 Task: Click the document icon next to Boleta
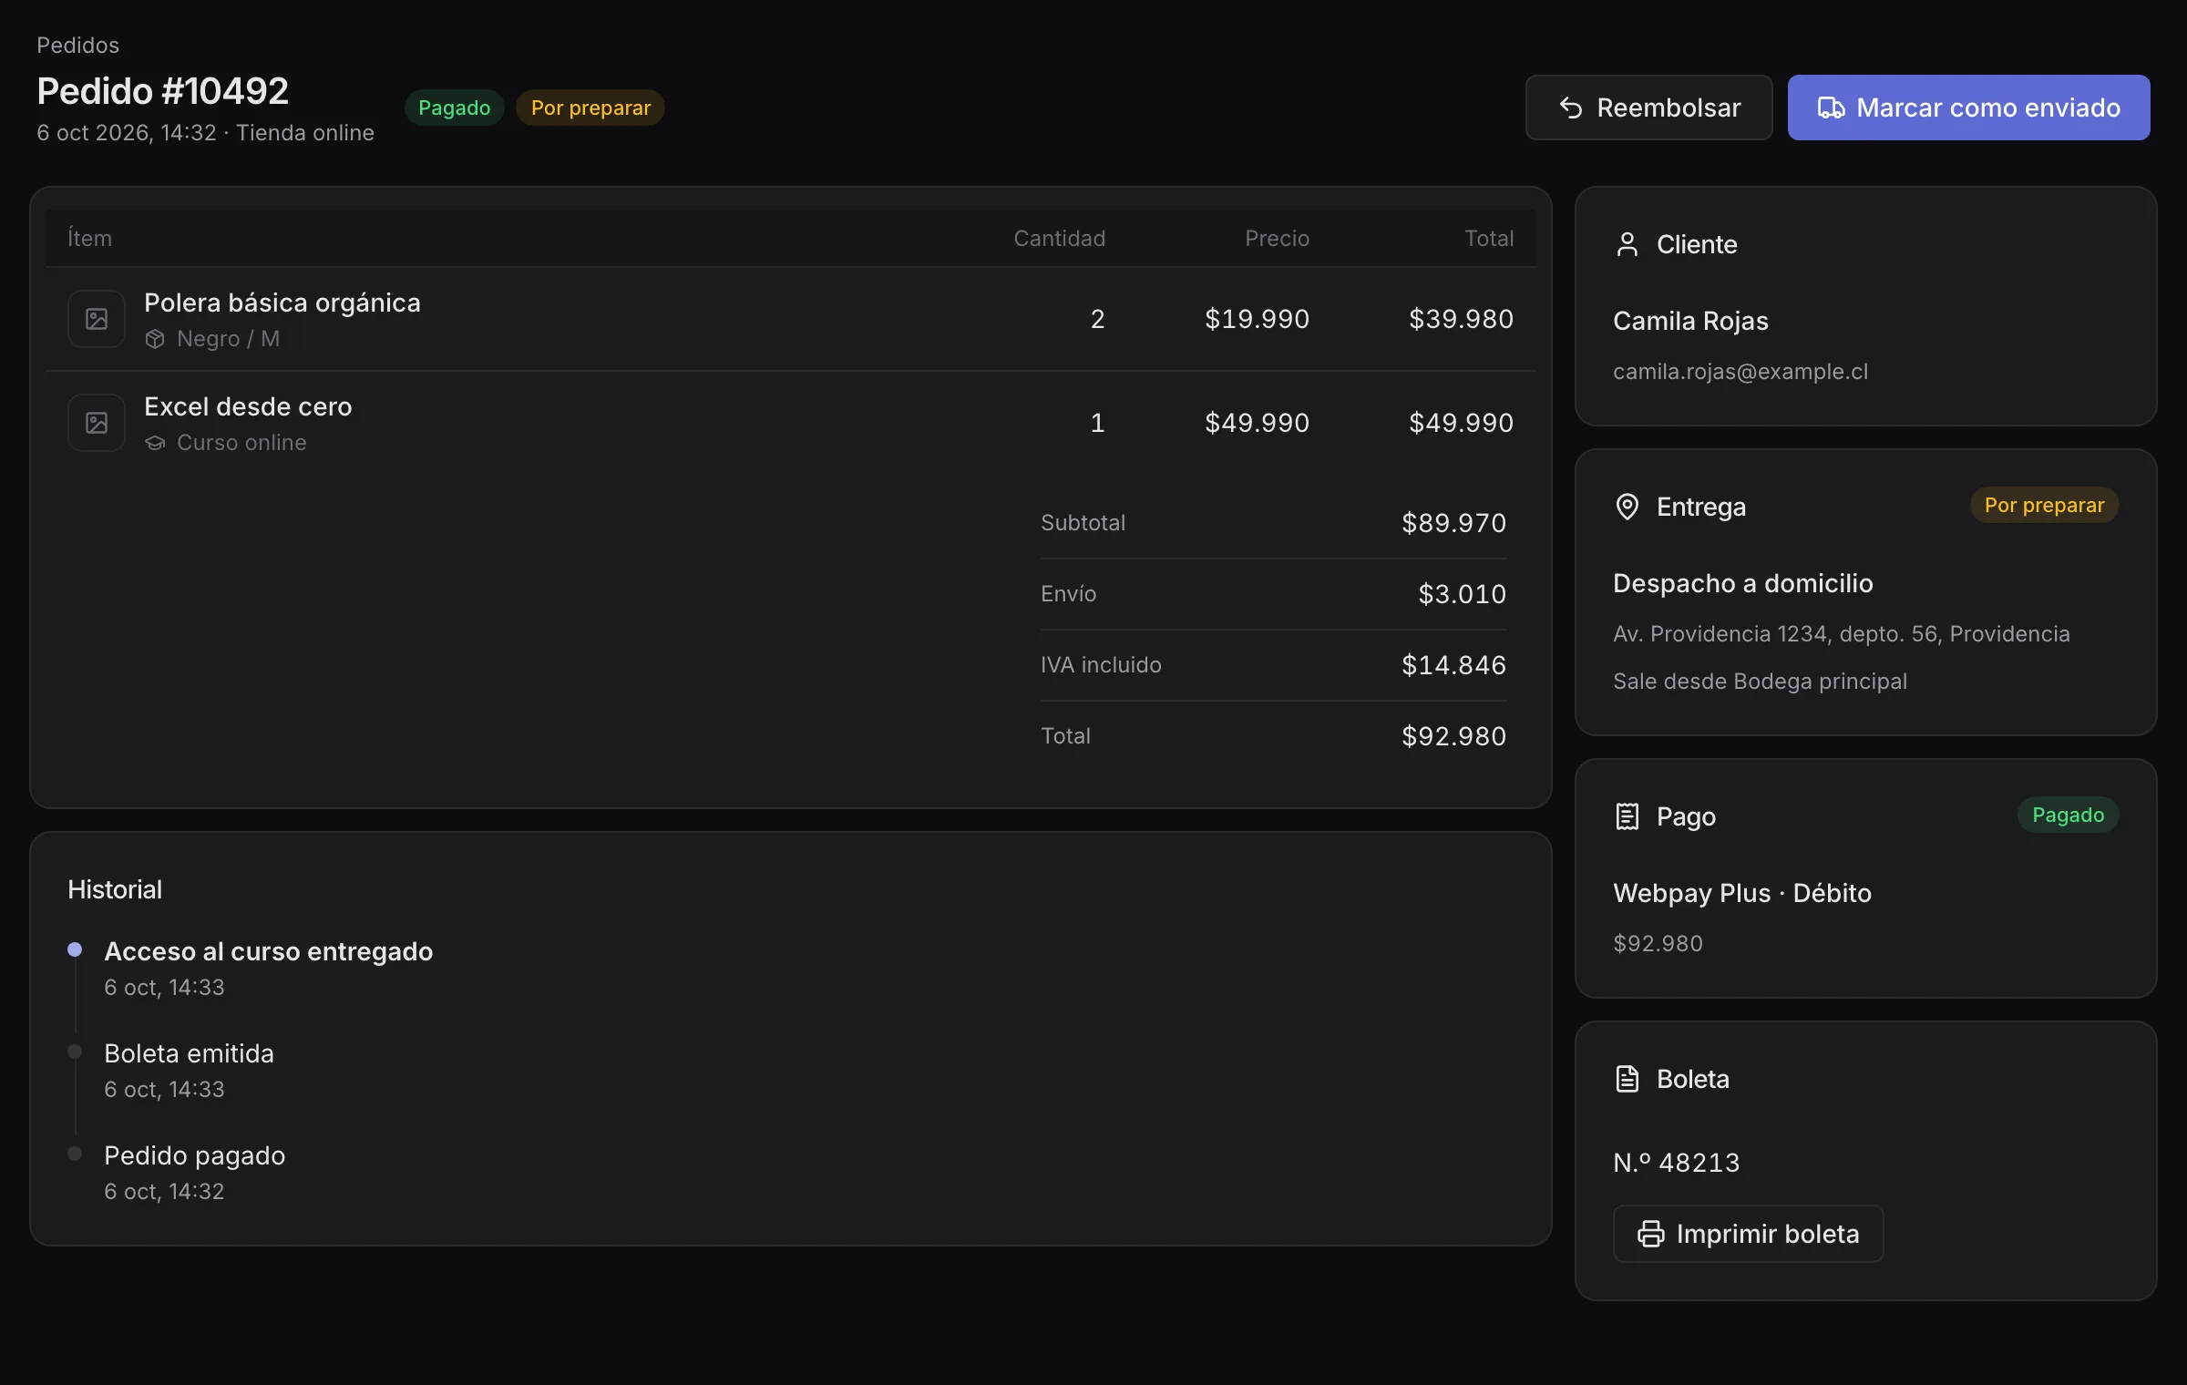pyautogui.click(x=1627, y=1079)
